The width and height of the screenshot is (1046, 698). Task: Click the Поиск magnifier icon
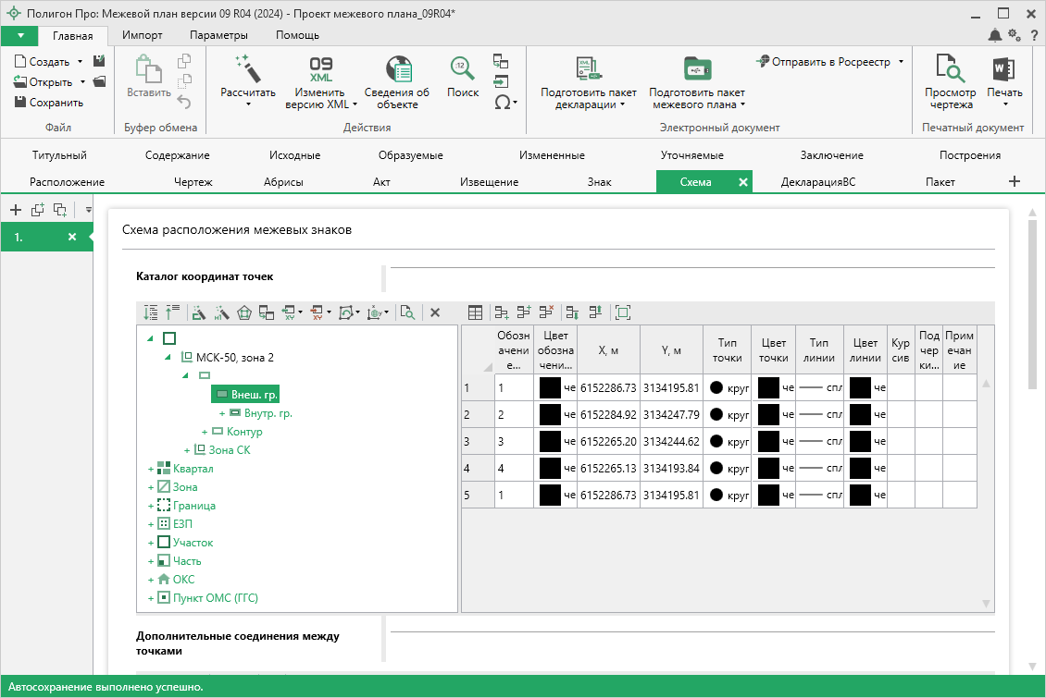click(463, 68)
